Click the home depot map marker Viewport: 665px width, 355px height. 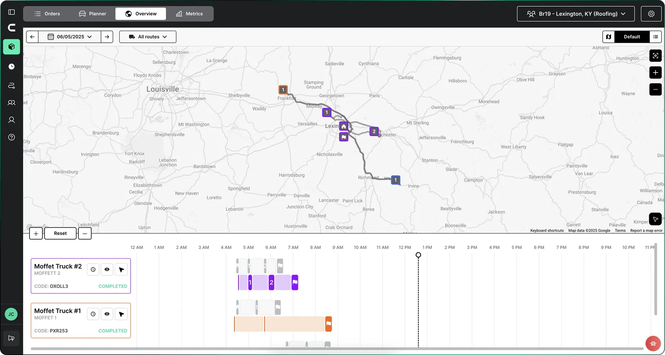click(344, 126)
